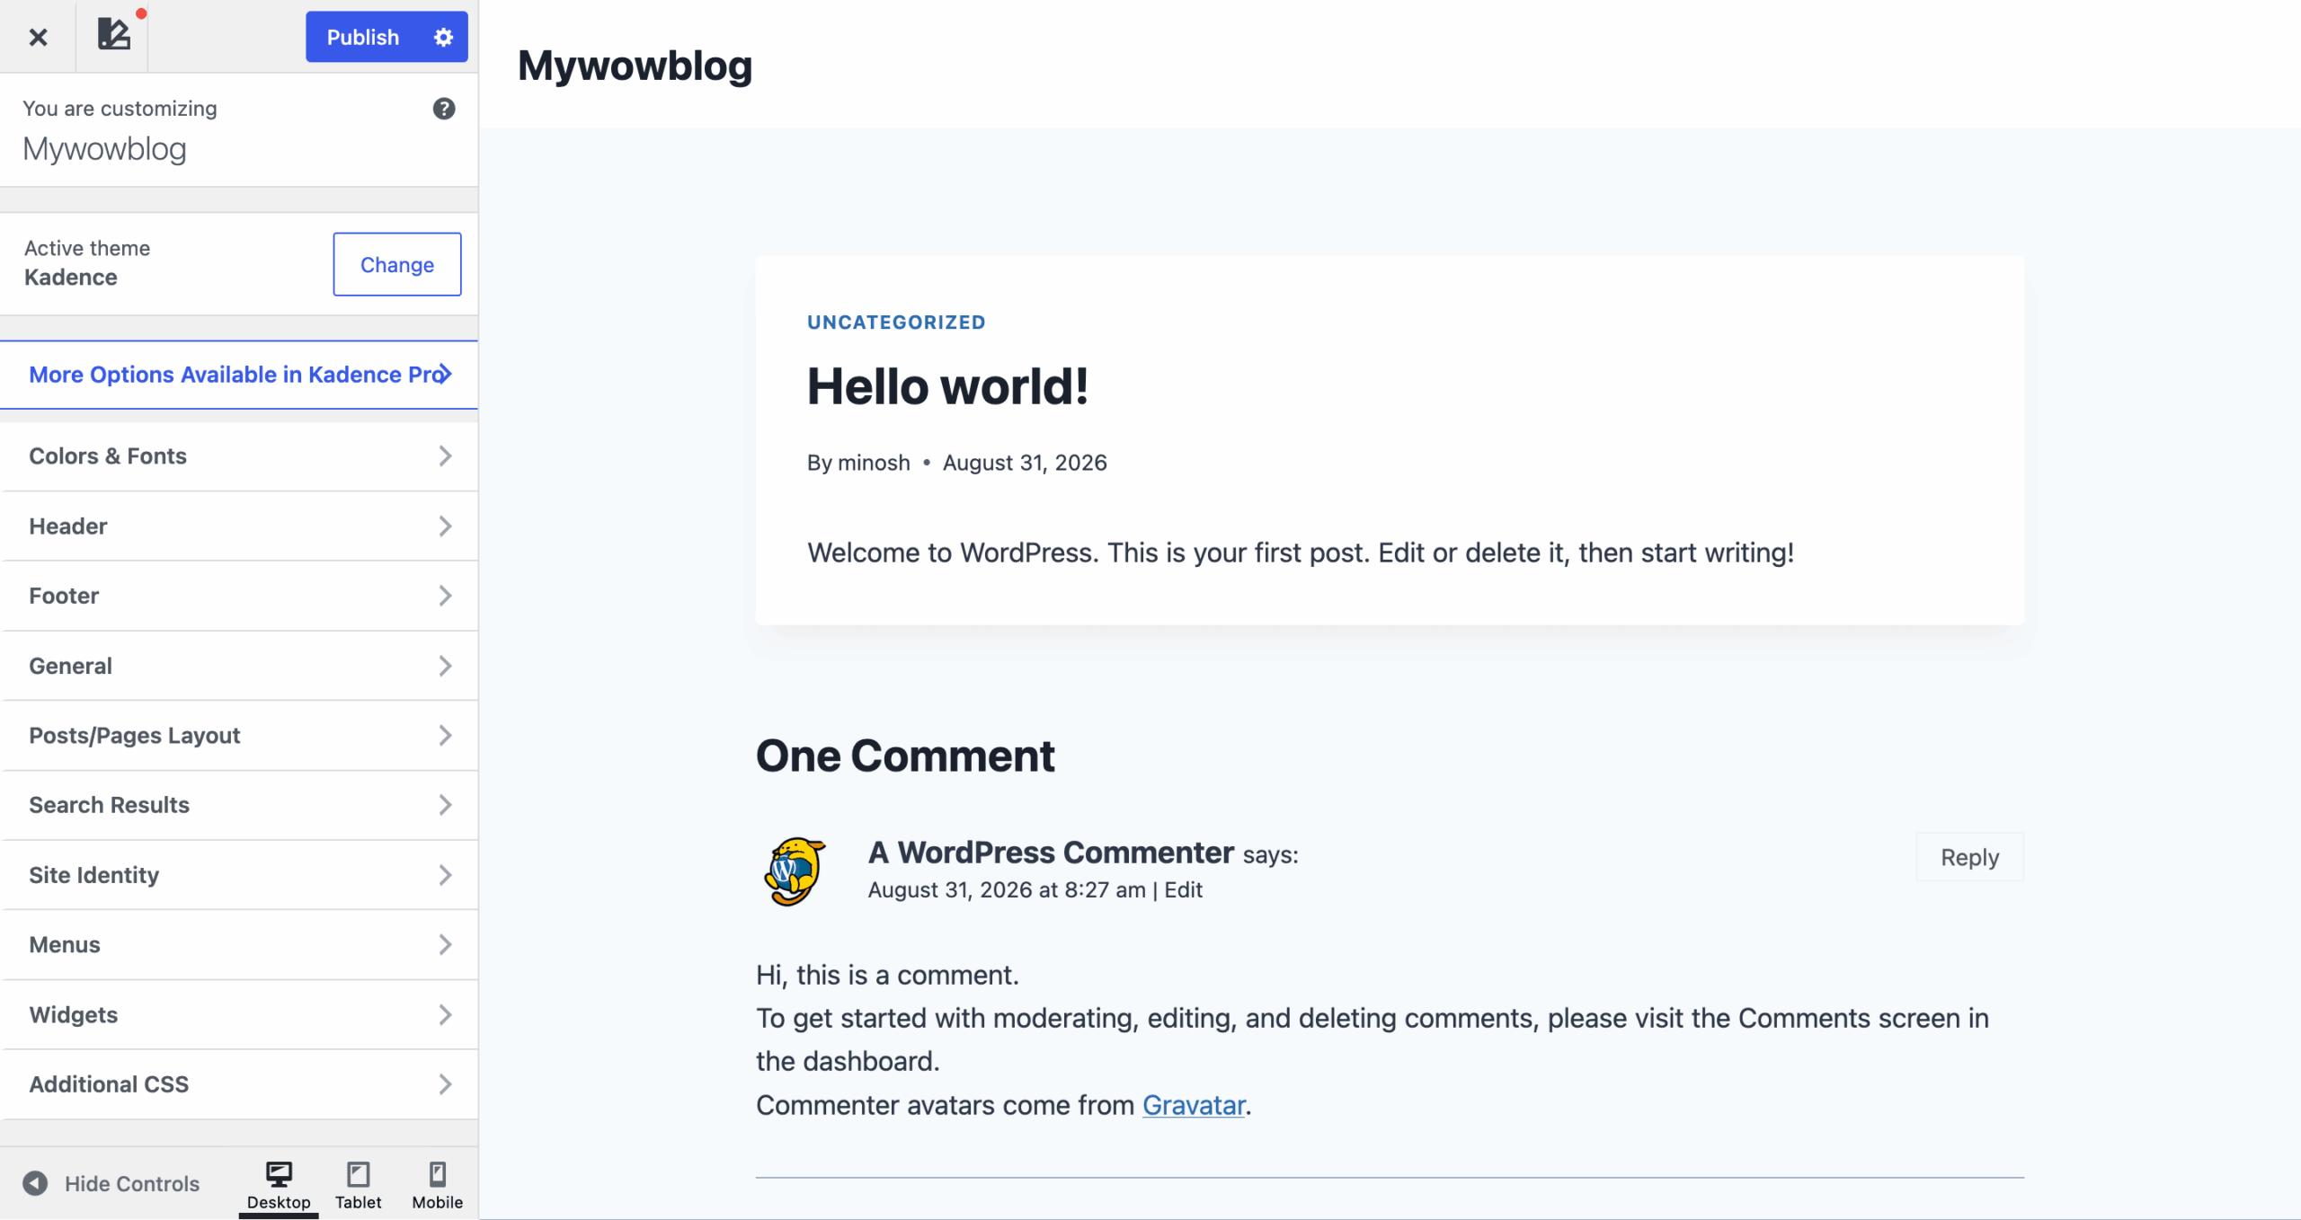Open the Gravatar link
Screen dimensions: 2301x1220
click(1194, 1105)
